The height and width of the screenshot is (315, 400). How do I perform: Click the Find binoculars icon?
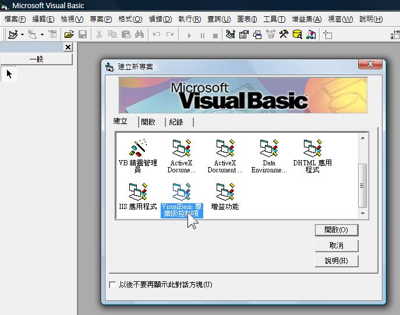(x=139, y=34)
